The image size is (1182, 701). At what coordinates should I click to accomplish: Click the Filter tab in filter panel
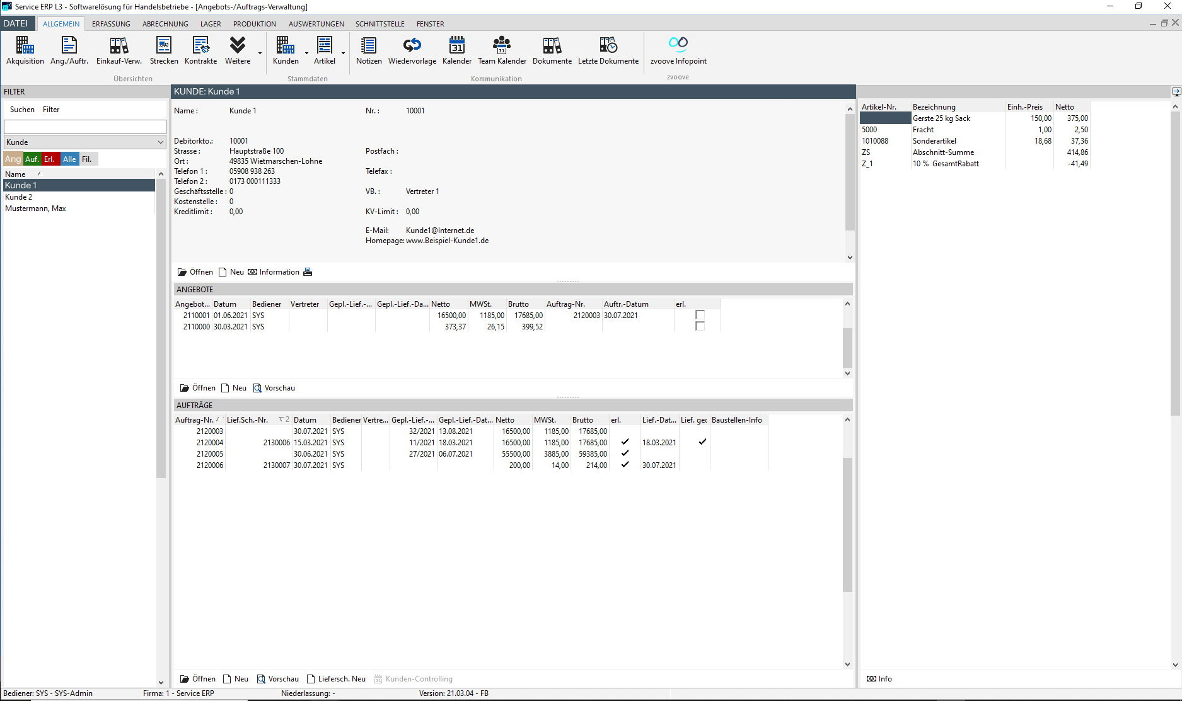(x=51, y=110)
